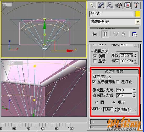The image size is (144, 132).
Task: Click 衰减区/光域 value 81.4
Action: pos(124,96)
